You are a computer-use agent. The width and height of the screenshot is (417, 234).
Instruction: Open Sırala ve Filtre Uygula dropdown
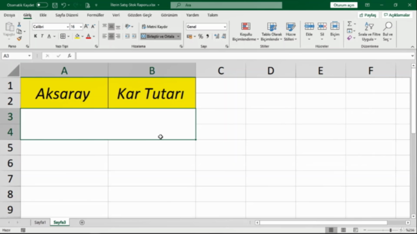[369, 32]
